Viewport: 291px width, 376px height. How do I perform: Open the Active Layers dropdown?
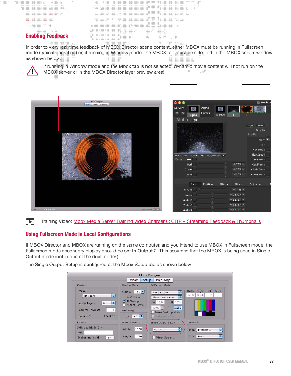tap(109, 303)
